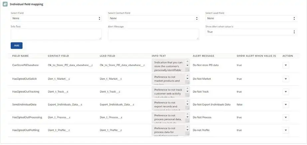Screen dimensions: 307x145
Task: Click the ACTION column header
Action: (x=288, y=56)
